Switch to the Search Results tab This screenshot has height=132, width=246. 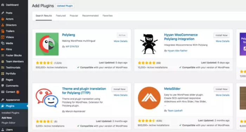tap(44, 16)
